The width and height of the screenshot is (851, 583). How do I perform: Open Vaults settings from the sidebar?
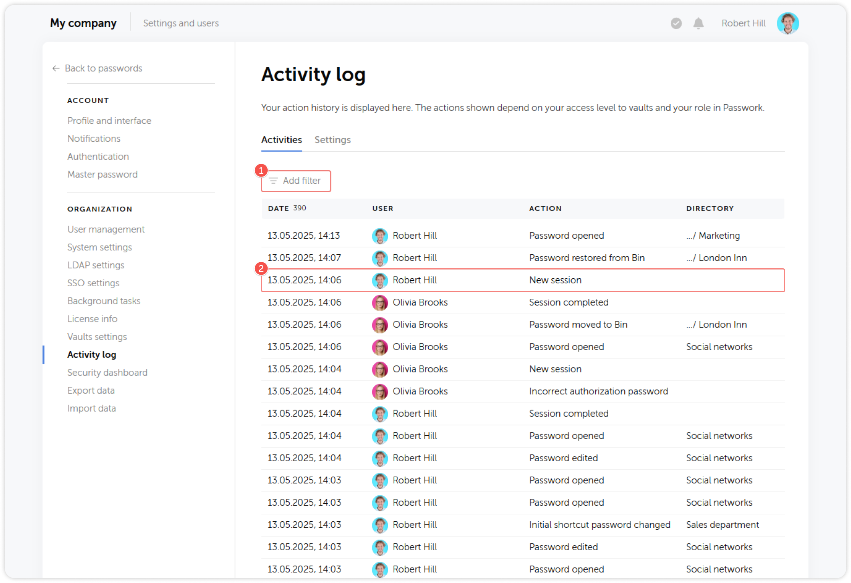[x=97, y=337]
